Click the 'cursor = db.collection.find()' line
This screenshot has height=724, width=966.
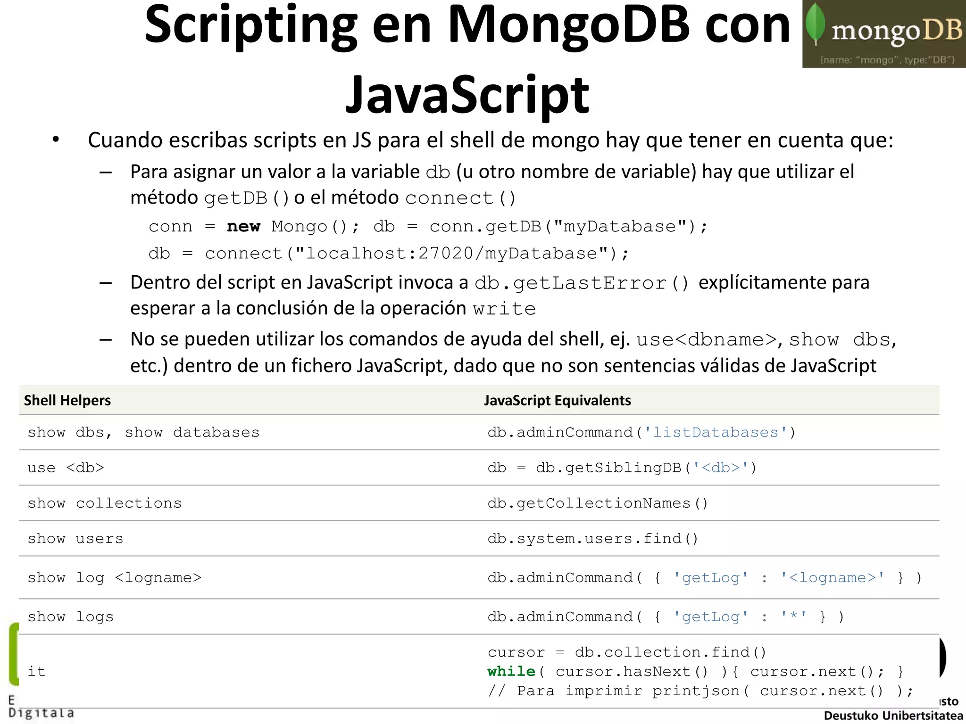point(627,652)
